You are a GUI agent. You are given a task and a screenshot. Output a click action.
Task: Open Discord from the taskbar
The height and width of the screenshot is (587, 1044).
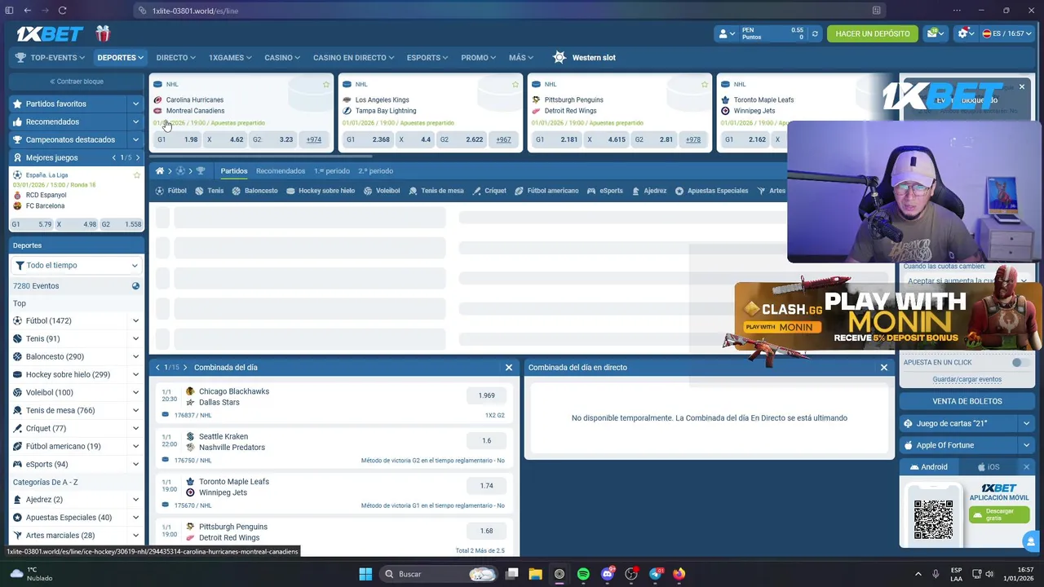point(607,574)
